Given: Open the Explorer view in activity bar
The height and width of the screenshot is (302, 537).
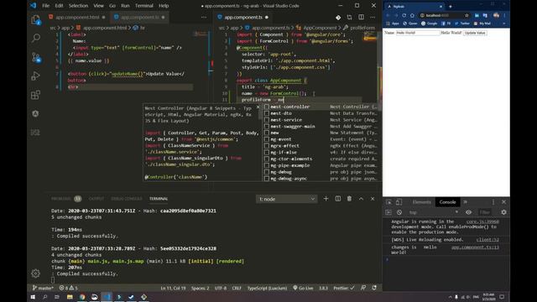Looking at the screenshot, I should [35, 20].
